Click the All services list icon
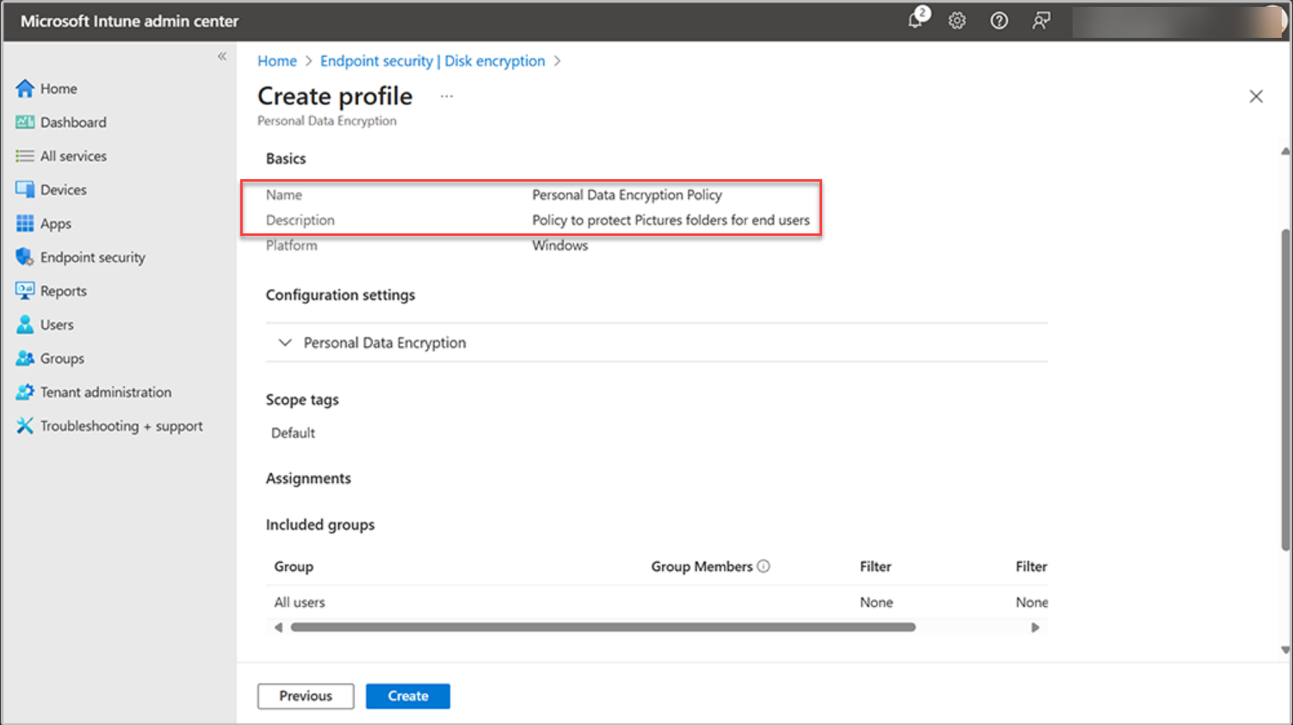Screen dimensions: 1293x725 click(x=25, y=156)
